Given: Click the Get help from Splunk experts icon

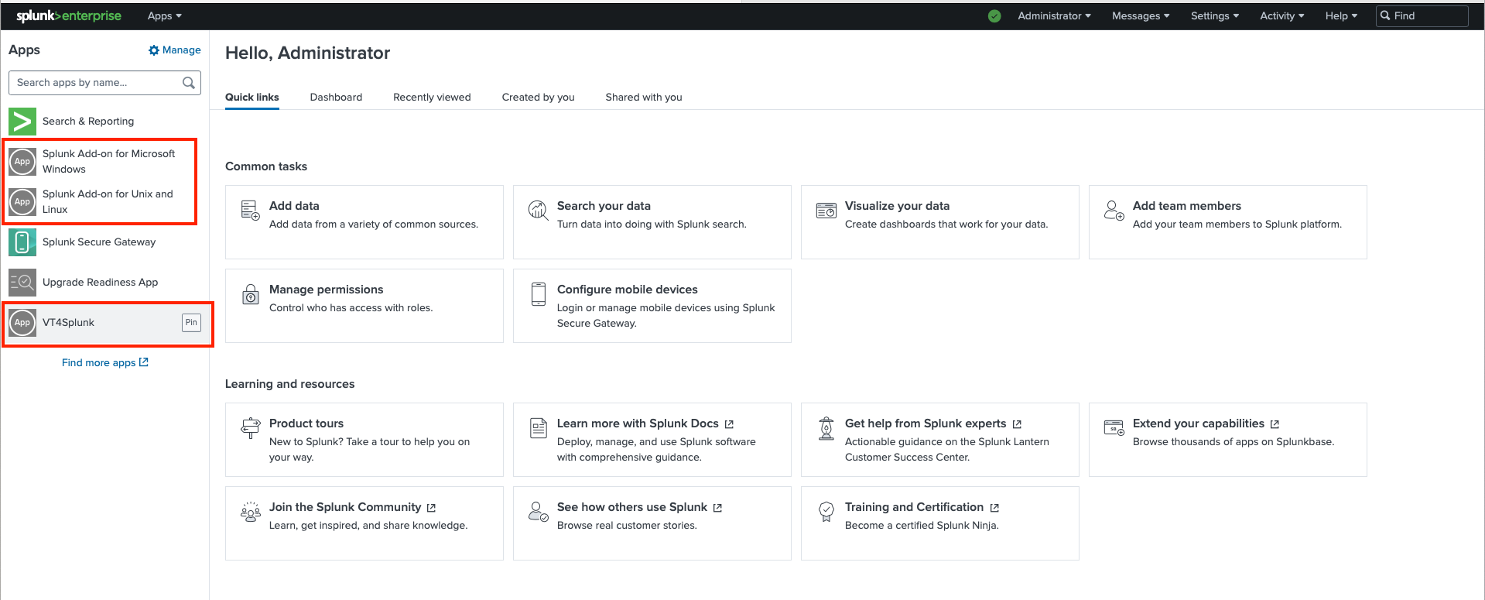Looking at the screenshot, I should point(826,428).
